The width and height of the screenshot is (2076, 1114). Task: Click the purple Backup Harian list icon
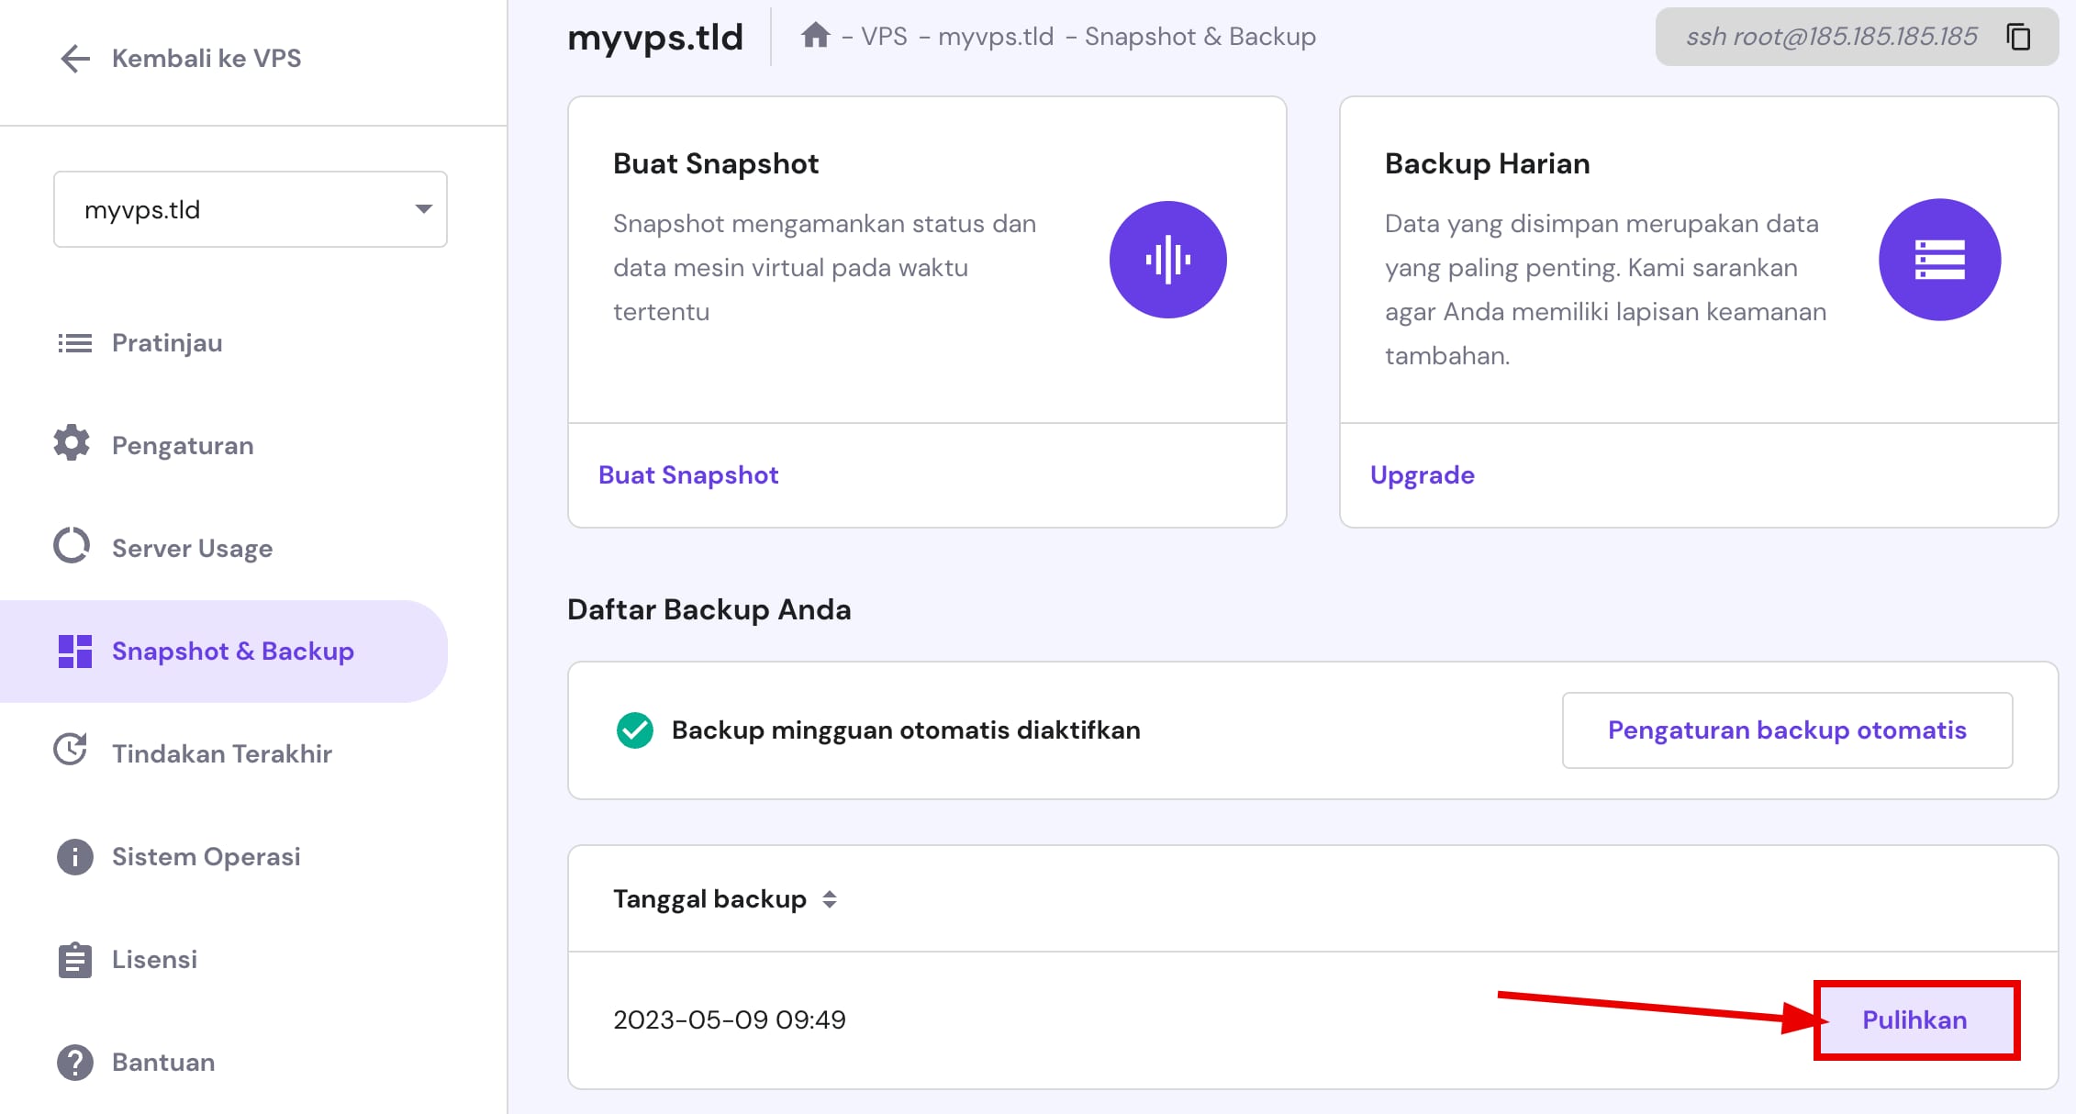(x=1940, y=260)
